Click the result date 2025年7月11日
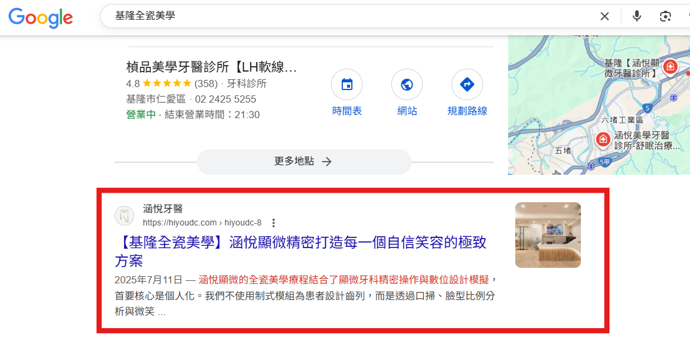690x337 pixels. pyautogui.click(x=148, y=280)
